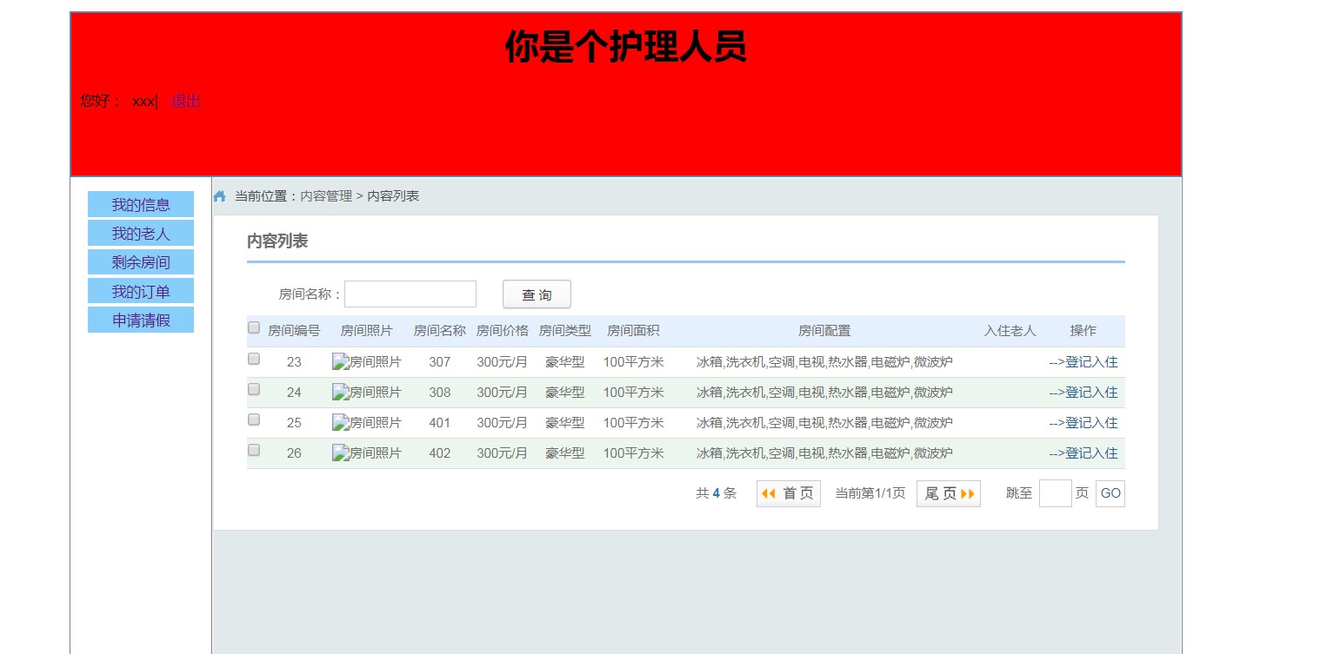Focus the 房间名称 search input field
1320x654 pixels.
[410, 294]
